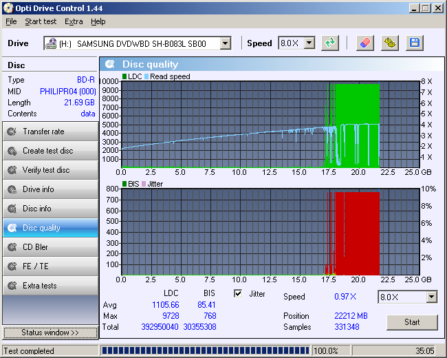The height and width of the screenshot is (358, 447).
Task: Expand the Drive selection dropdown
Action: point(225,43)
